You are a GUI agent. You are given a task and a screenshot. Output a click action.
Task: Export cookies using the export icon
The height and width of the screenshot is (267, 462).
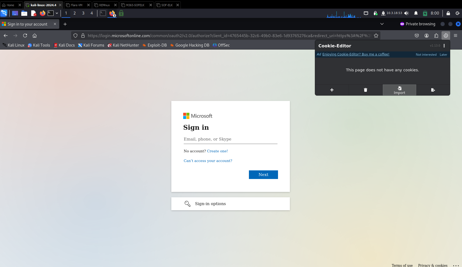click(x=433, y=90)
